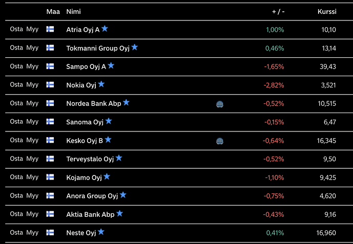This screenshot has width=353, height=244.
Task: Click the Finnish flag in Sampo Oyj A row
Action: [x=50, y=66]
